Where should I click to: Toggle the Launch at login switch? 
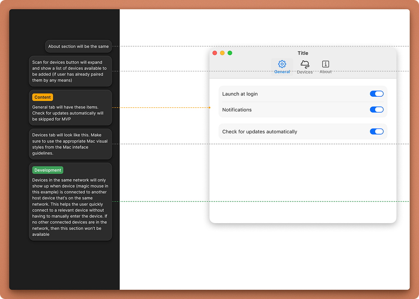coord(376,93)
